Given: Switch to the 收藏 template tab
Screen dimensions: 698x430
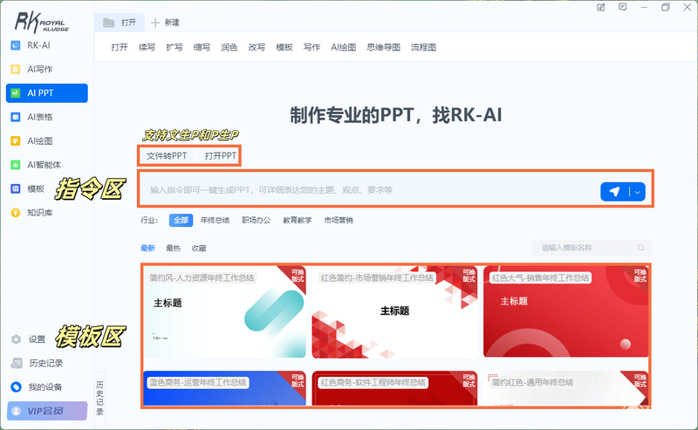Looking at the screenshot, I should 199,248.
